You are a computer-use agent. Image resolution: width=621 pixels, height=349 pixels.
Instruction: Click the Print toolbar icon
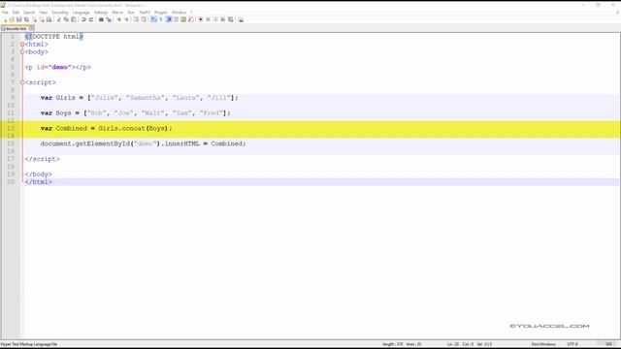click(49, 19)
